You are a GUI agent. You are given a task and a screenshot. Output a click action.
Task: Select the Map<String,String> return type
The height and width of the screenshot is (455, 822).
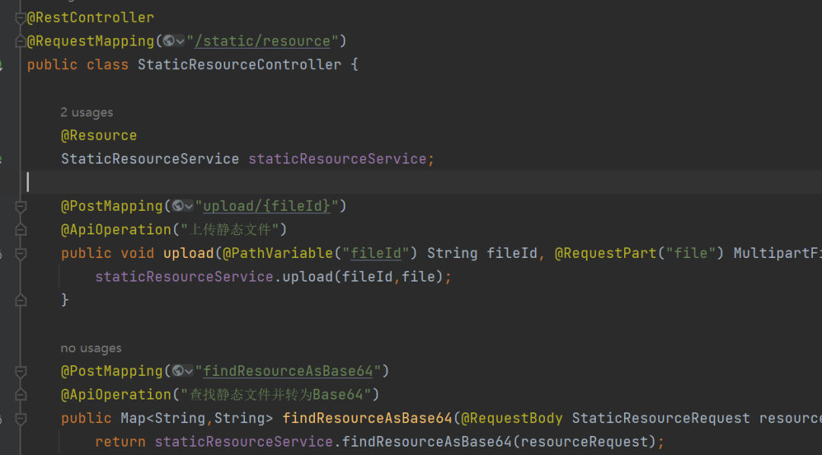pos(196,418)
